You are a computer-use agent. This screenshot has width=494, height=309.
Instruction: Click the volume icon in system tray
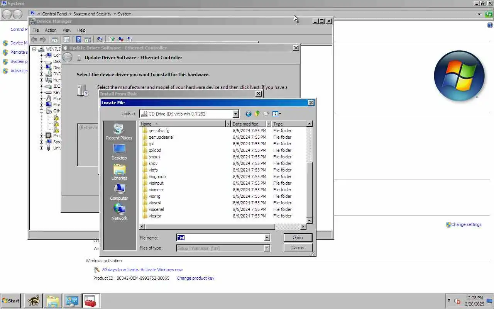tap(458, 301)
